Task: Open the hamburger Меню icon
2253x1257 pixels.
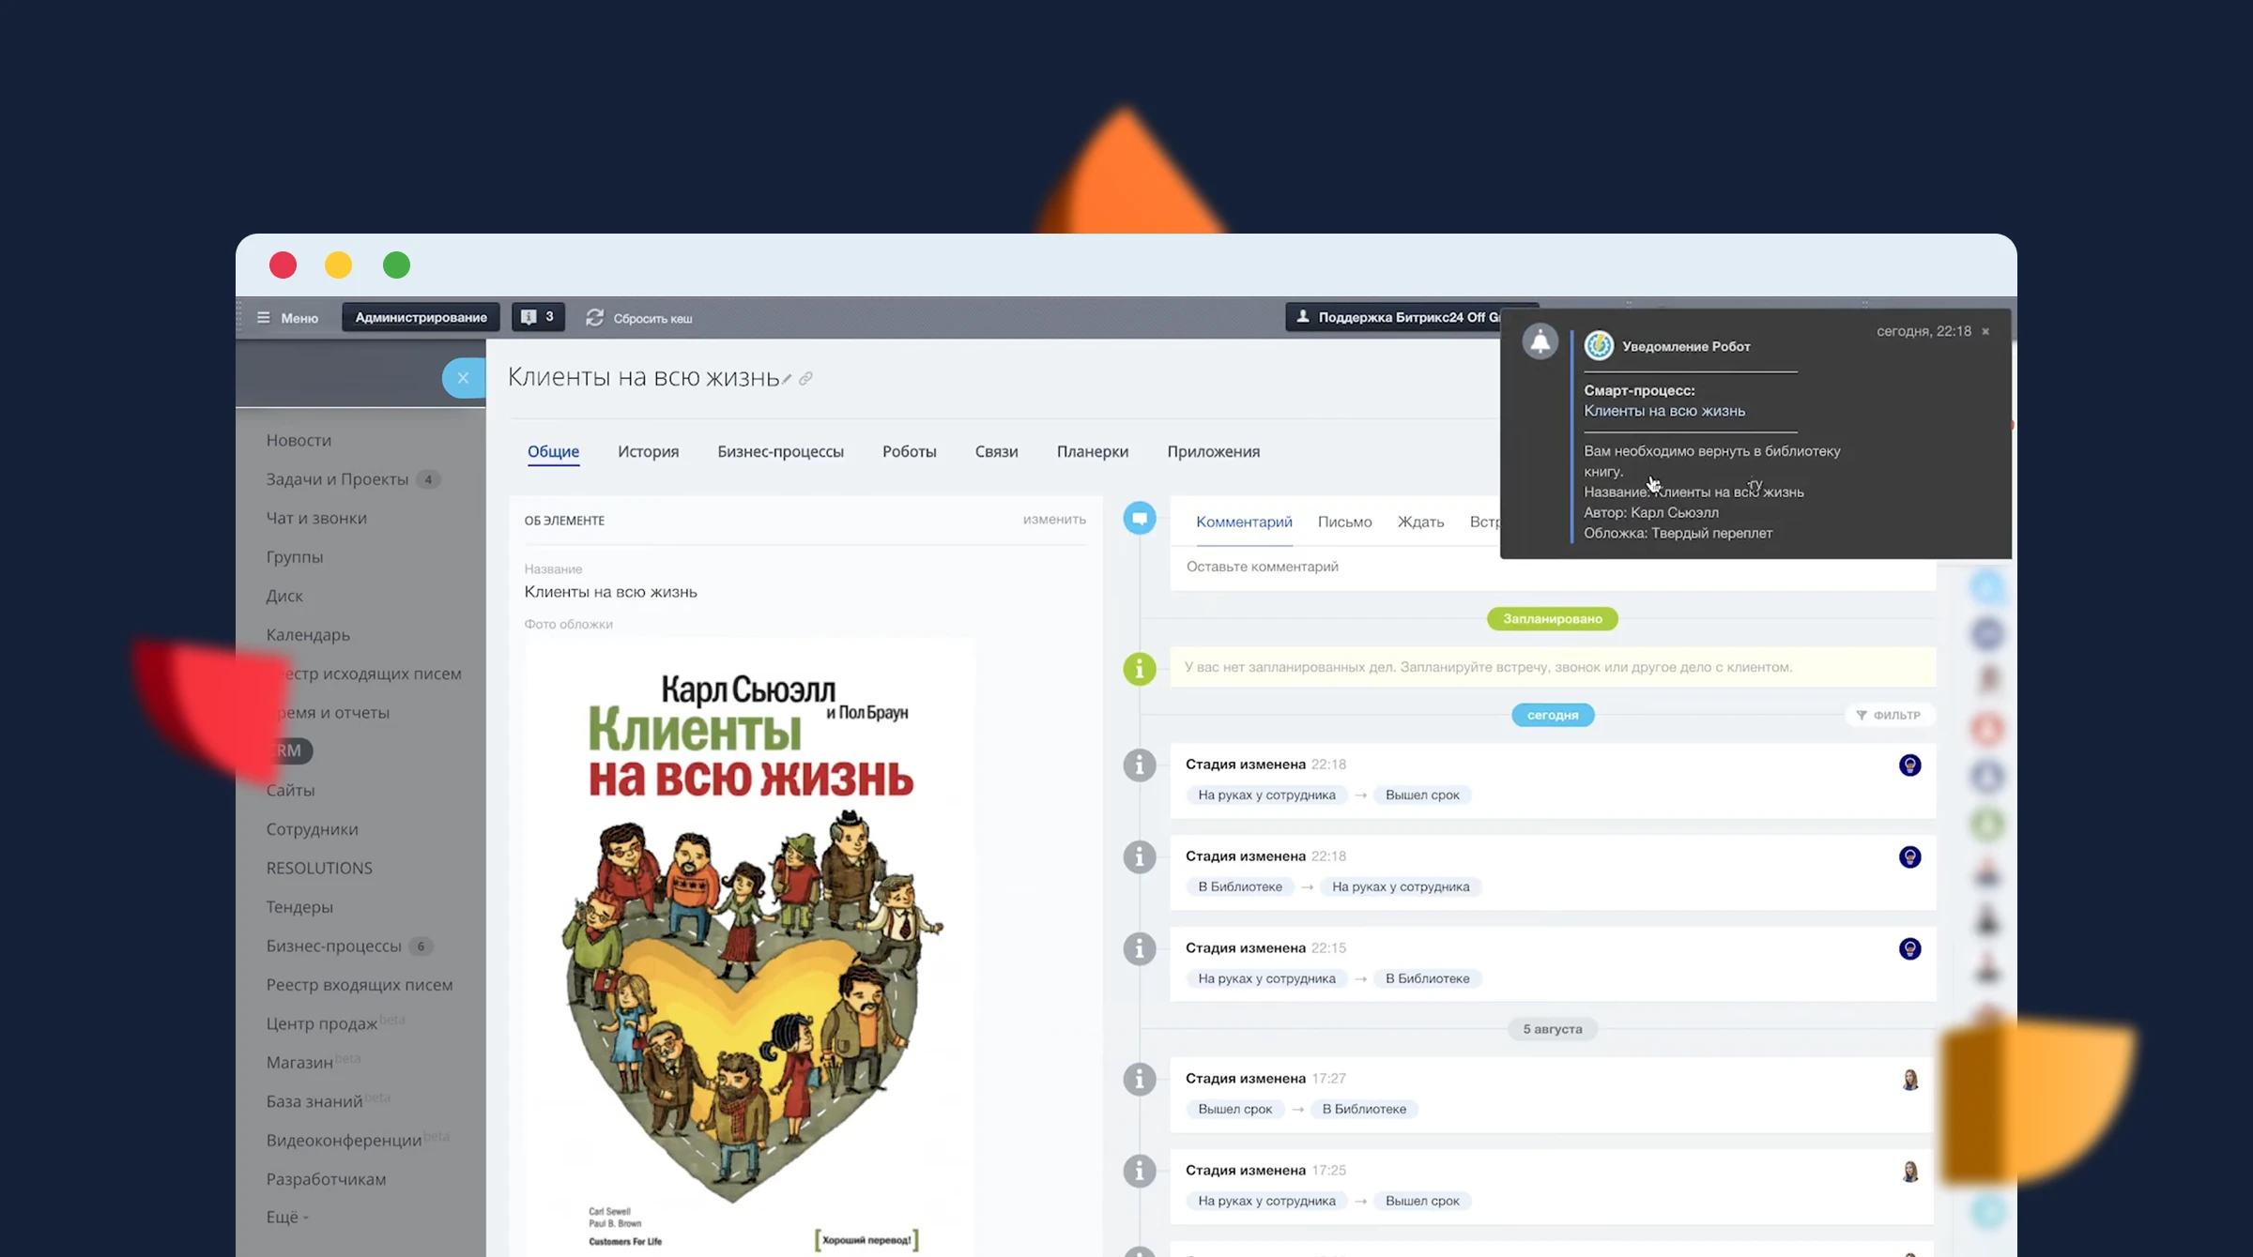Action: click(264, 318)
